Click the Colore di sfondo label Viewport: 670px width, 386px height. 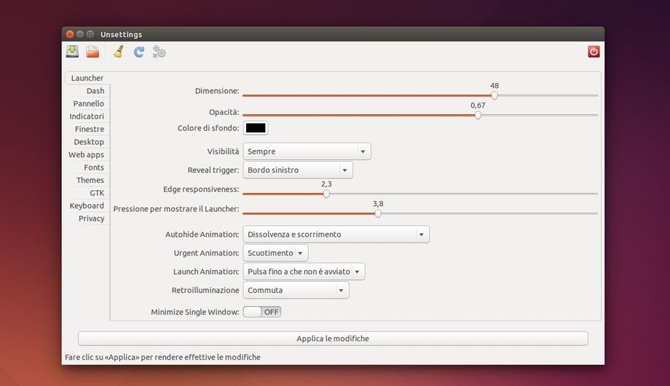208,127
